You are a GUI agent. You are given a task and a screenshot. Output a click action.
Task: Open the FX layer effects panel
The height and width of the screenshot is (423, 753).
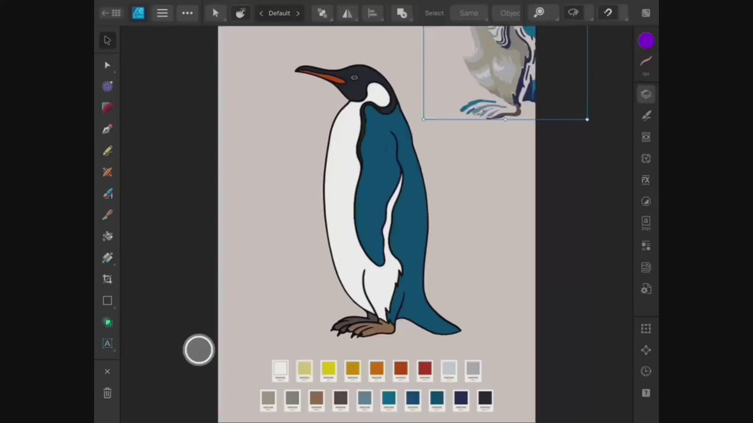pyautogui.click(x=646, y=180)
